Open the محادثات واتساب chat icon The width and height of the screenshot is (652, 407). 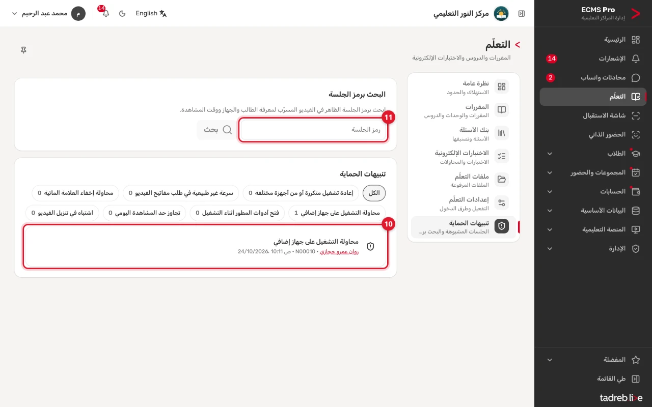635,78
